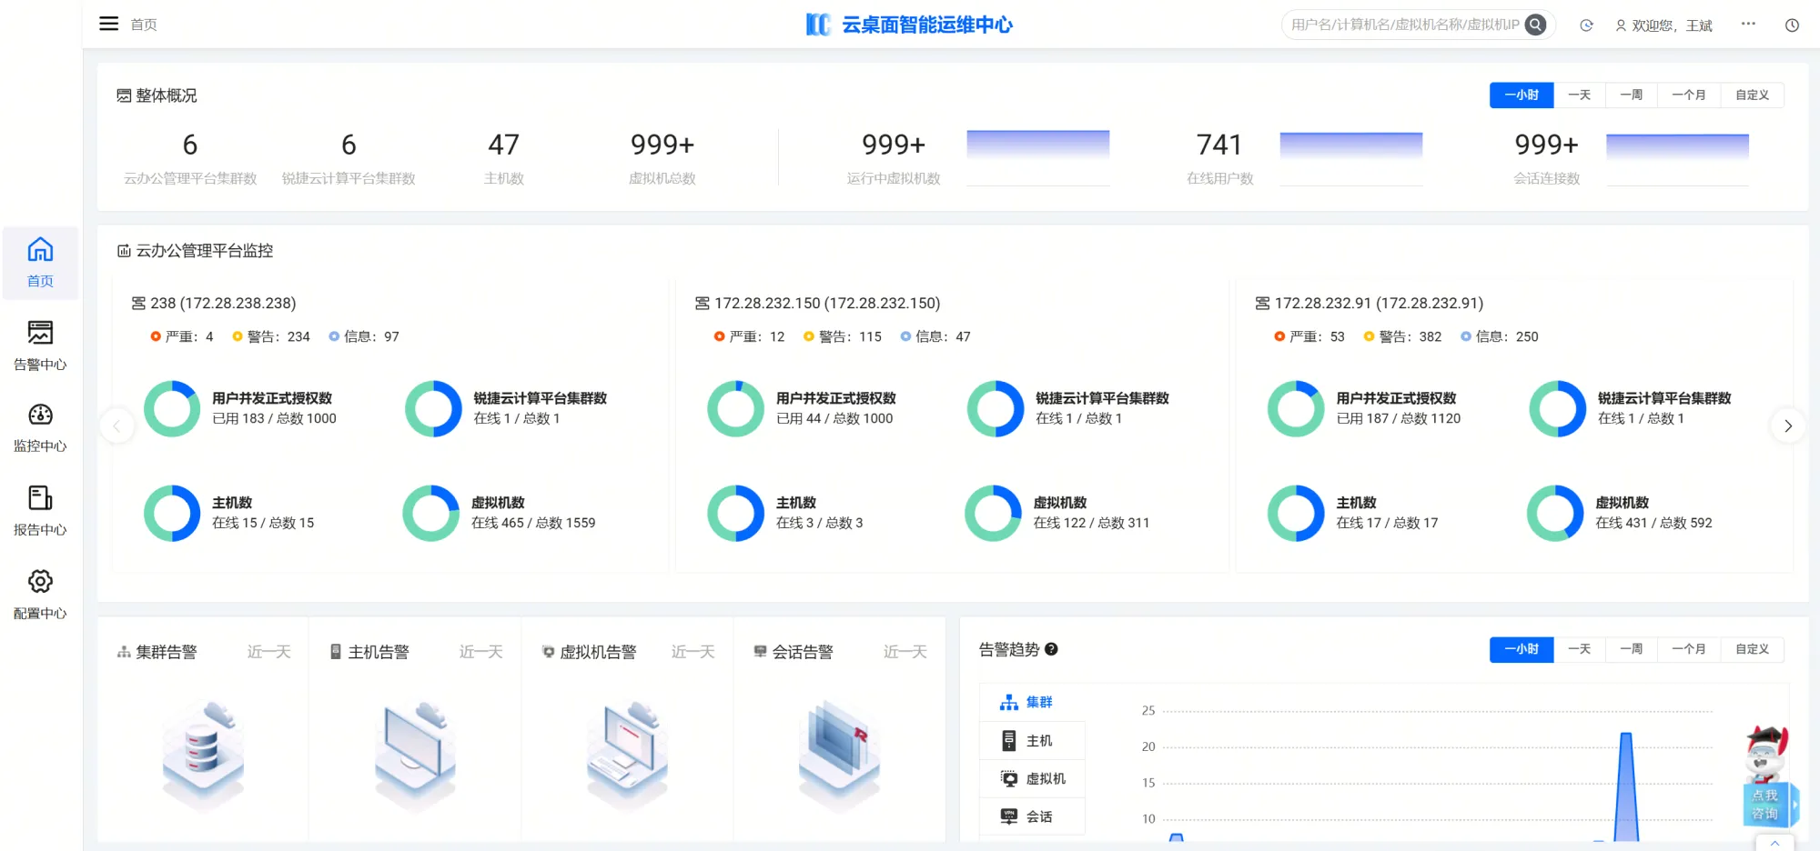Click the refresh icon in top bar
Viewport: 1820px width, 851px height.
pyautogui.click(x=1586, y=25)
